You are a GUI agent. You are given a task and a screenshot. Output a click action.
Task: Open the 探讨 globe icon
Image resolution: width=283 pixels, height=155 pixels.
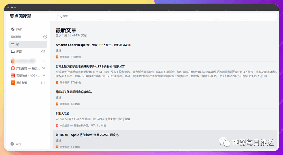click(x=13, y=29)
